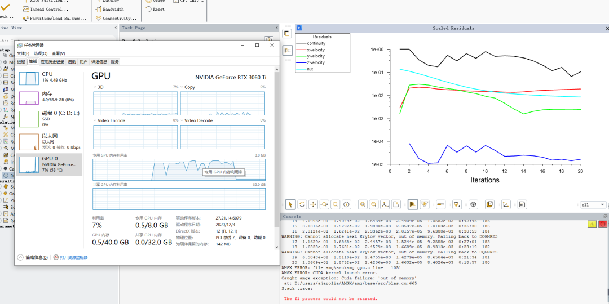609x304 pixels.
Task: Click the y-velocity legend entry
Action: click(311, 56)
